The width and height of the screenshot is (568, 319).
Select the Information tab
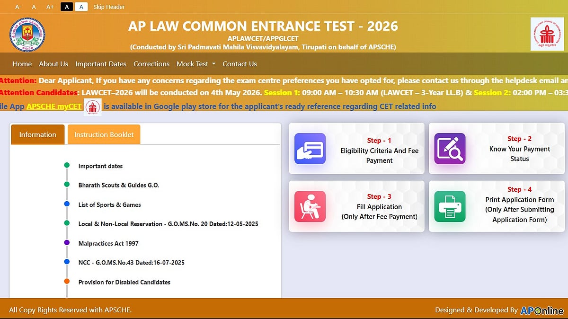click(x=37, y=134)
